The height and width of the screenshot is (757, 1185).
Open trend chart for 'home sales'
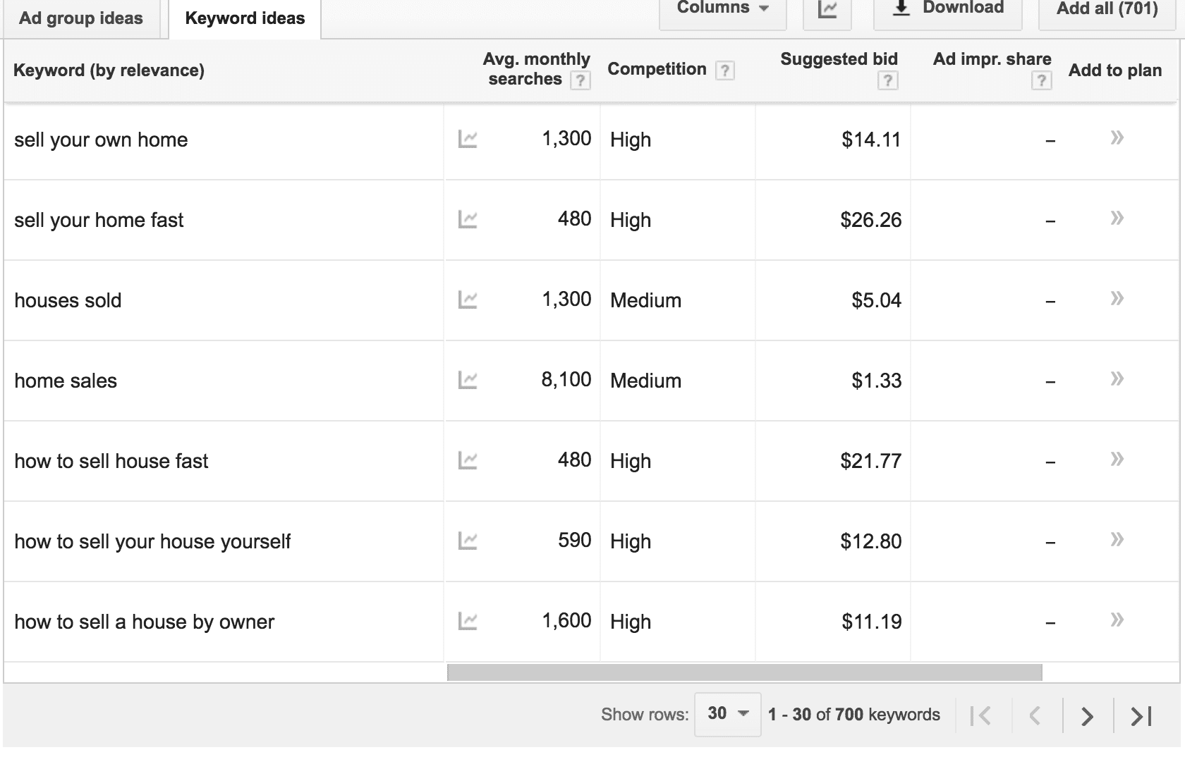[468, 380]
